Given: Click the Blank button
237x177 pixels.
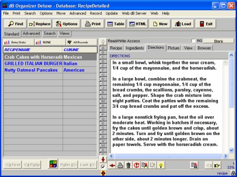Looking at the screenshot, I should pyautogui.click(x=218, y=41).
